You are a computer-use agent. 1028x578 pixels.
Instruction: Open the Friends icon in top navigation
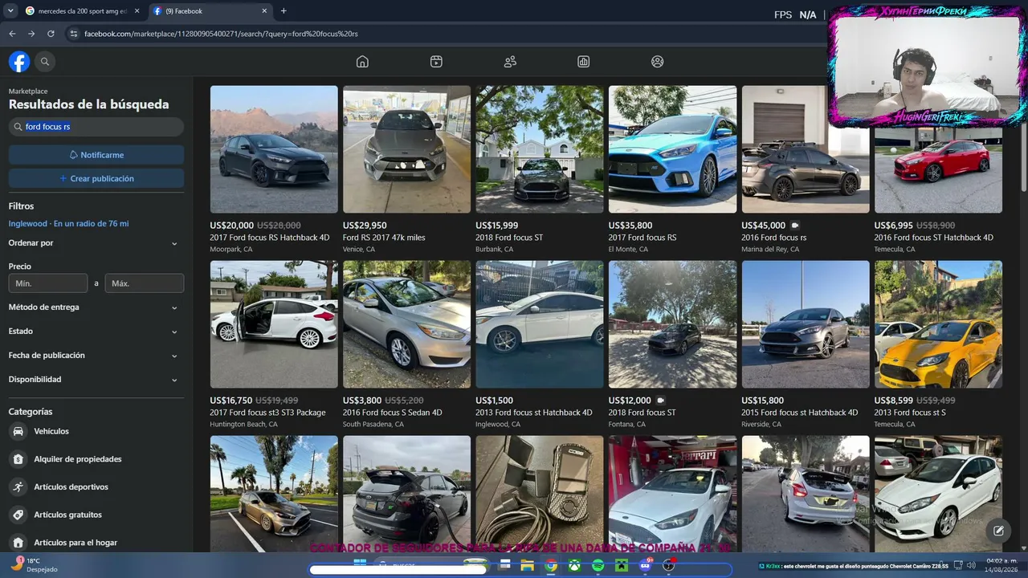click(x=510, y=62)
